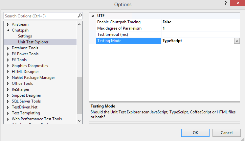
Task: Expand the NuGet Package Manager node
Action: click(x=8, y=78)
